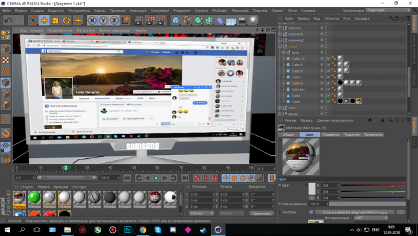
Task: Open the generators green cube icon
Action: click(x=198, y=20)
